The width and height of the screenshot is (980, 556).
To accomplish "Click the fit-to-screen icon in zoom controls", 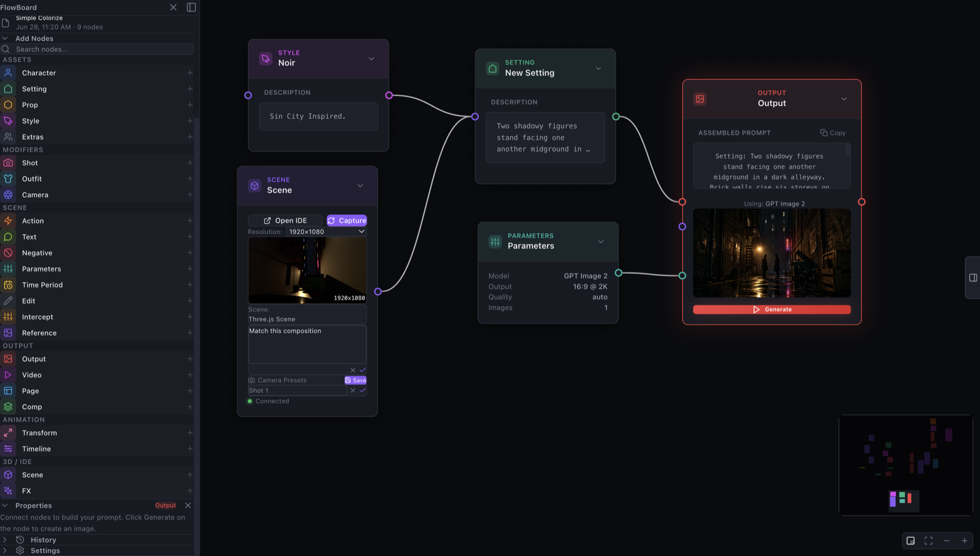I will [x=929, y=541].
